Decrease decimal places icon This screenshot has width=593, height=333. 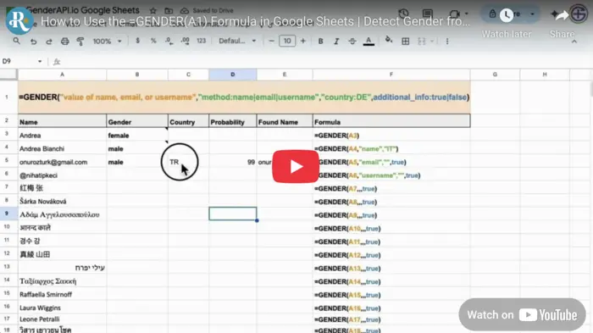click(x=169, y=41)
